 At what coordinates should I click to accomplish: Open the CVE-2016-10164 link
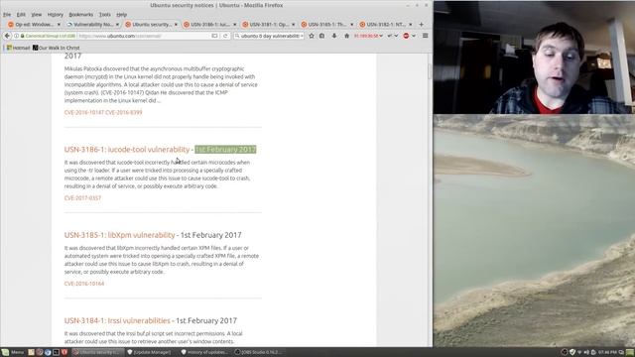pyautogui.click(x=84, y=284)
